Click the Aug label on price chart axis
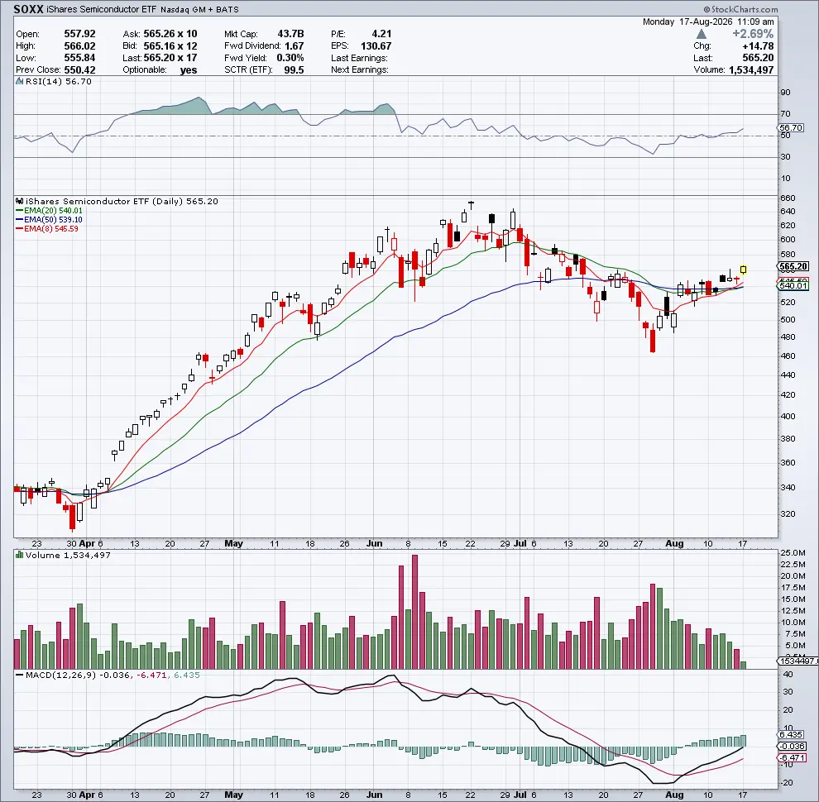The width and height of the screenshot is (819, 802). (673, 543)
